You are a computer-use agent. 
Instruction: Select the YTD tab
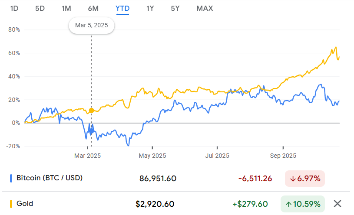pyautogui.click(x=122, y=8)
